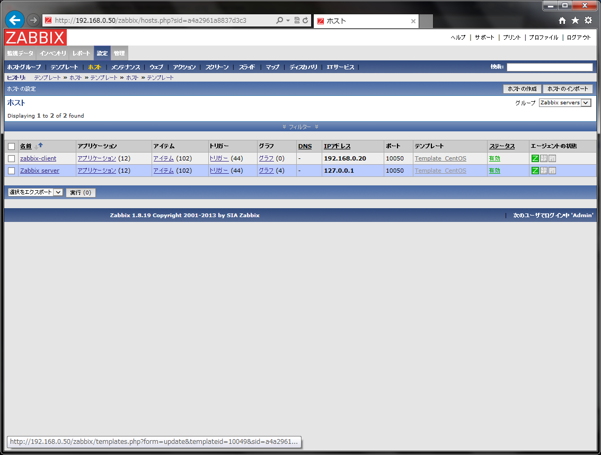
Task: Click the ホストの作成 button
Action: [x=522, y=89]
